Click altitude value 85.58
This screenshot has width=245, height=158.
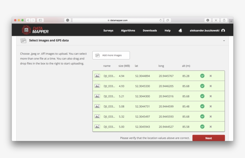186,127
